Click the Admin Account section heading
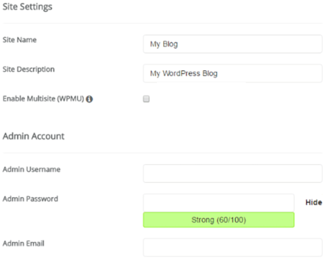Screen dimensions: 326x262 tap(34, 136)
